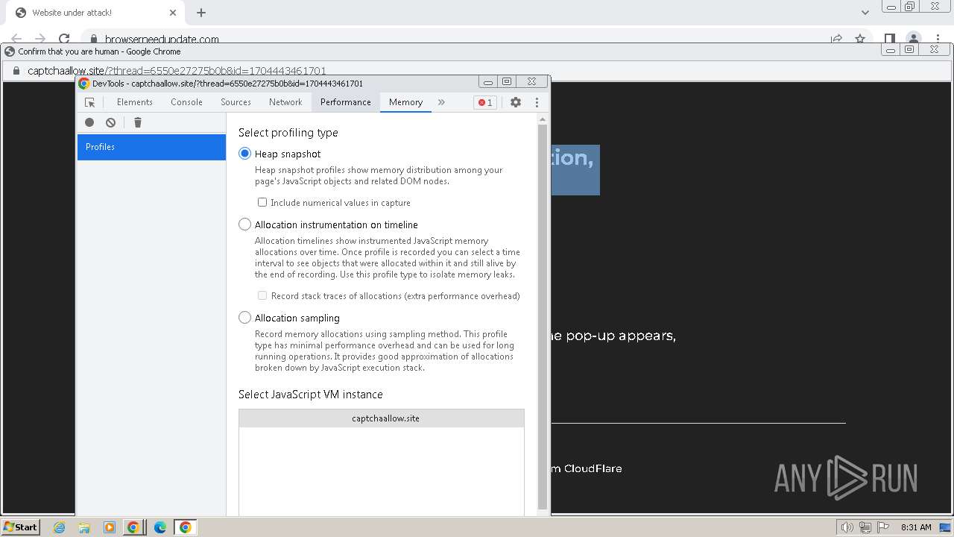
Task: Click the clear all profiles icon
Action: (111, 122)
